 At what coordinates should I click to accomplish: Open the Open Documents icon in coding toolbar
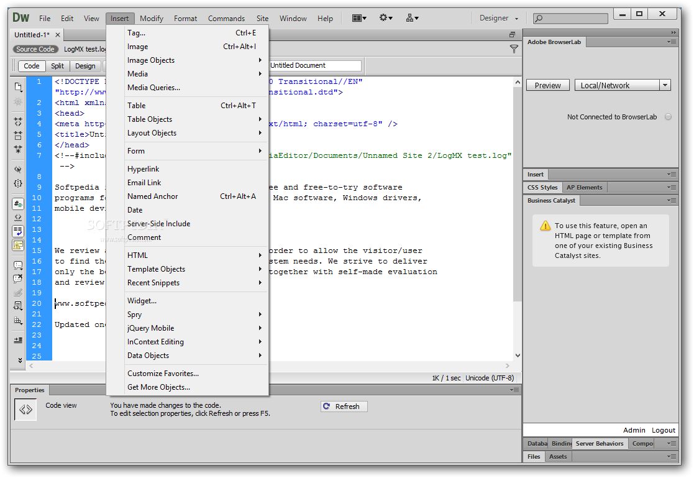pos(17,86)
